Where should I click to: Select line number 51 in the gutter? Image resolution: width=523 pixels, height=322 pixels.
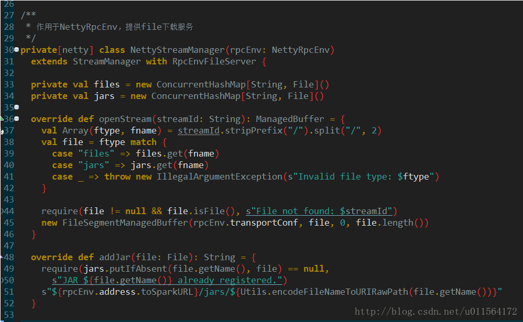[9, 292]
